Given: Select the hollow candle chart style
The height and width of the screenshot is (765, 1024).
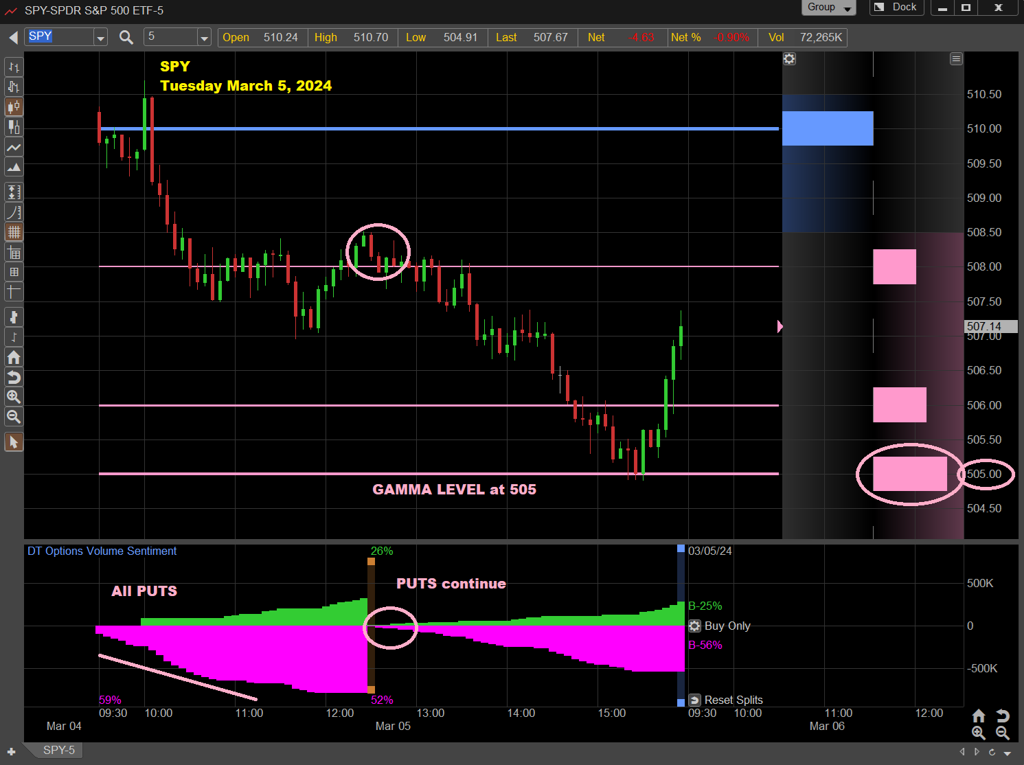Looking at the screenshot, I should (14, 127).
